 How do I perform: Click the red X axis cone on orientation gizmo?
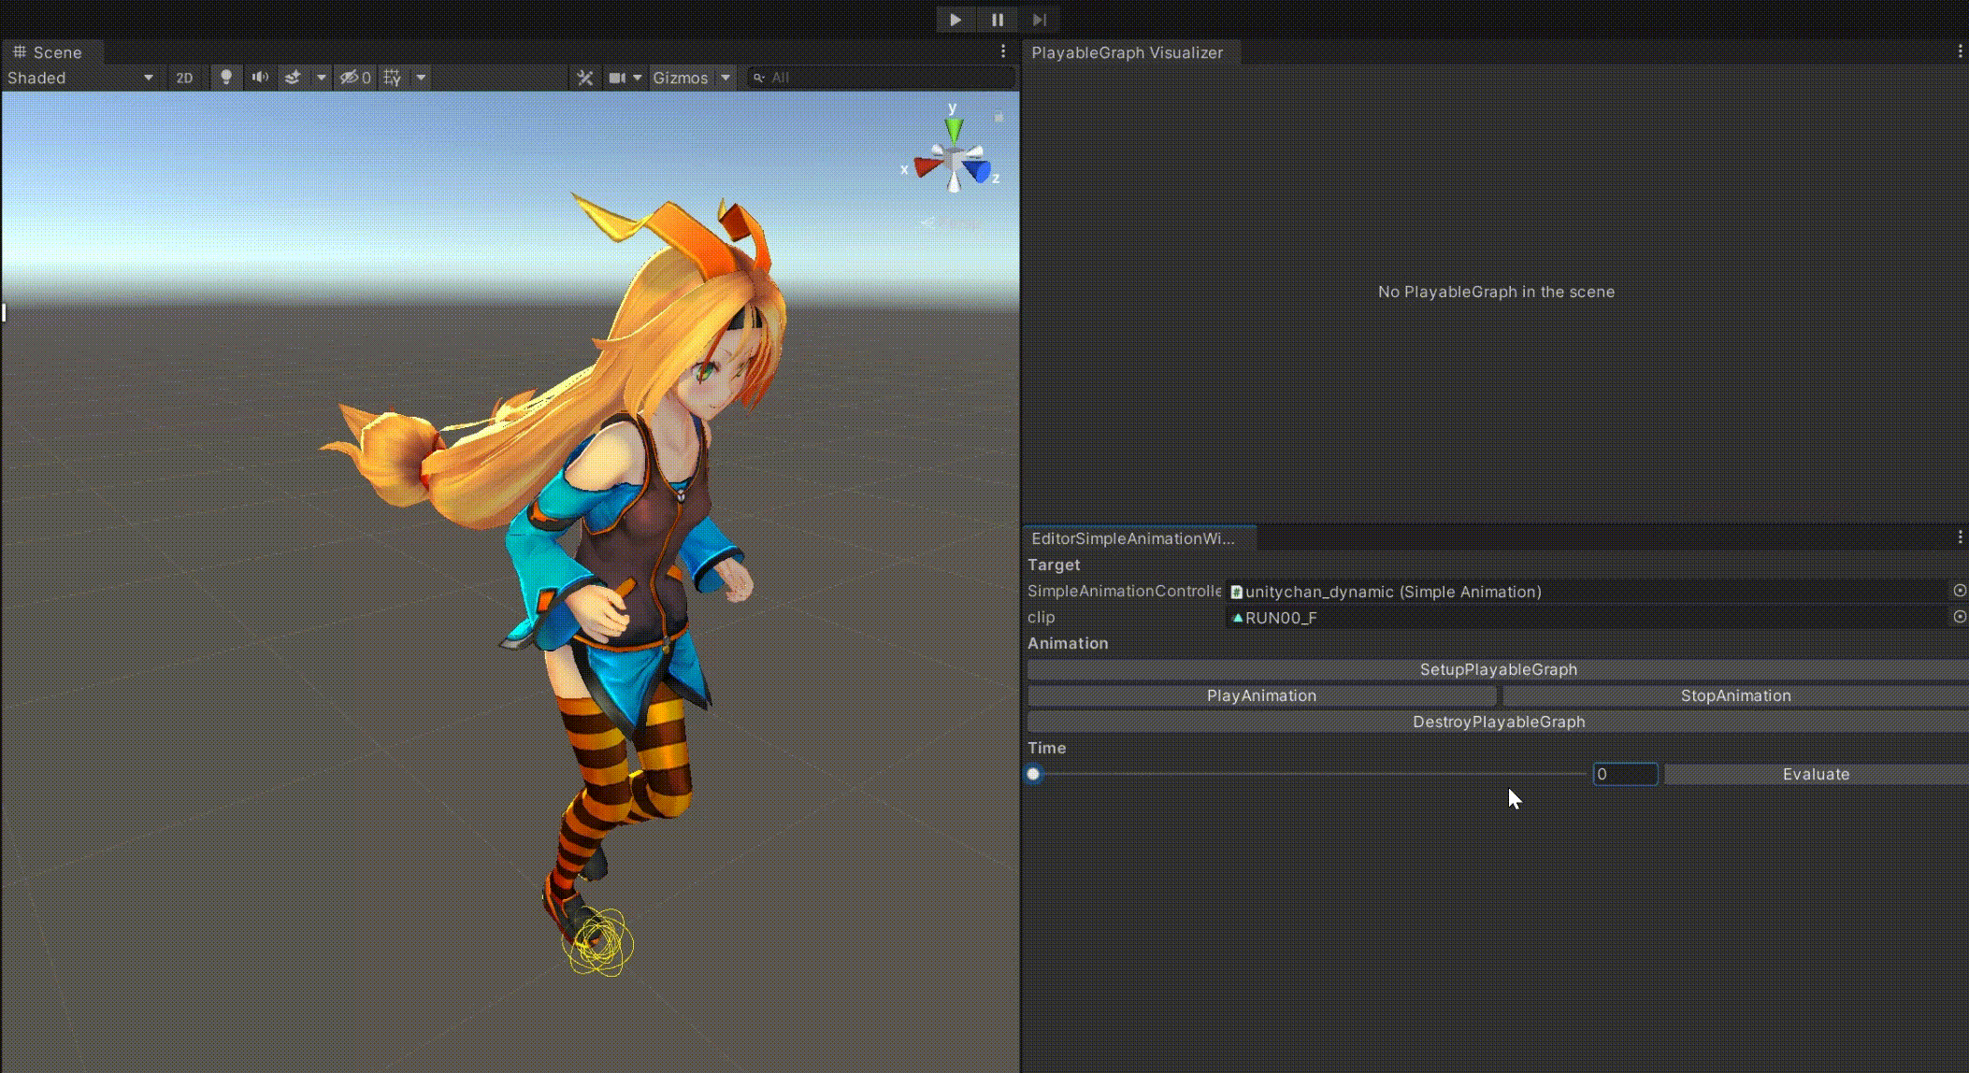[927, 166]
